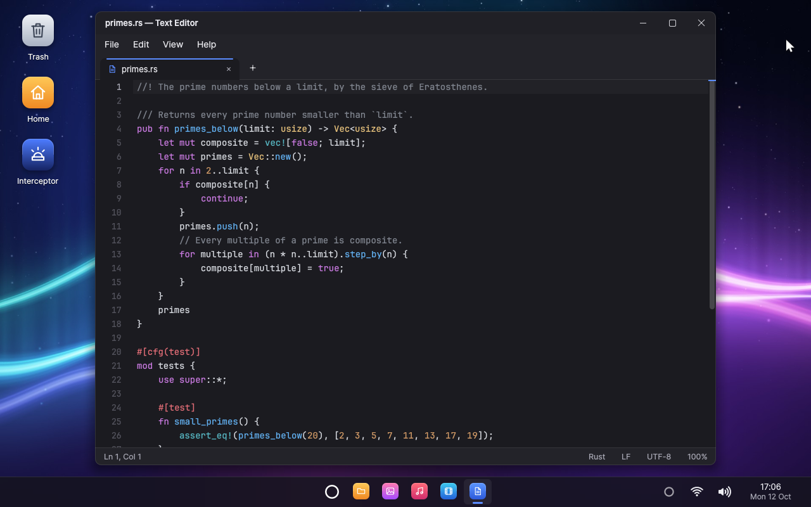
Task: Open the Rust language selector in the status bar
Action: click(597, 456)
